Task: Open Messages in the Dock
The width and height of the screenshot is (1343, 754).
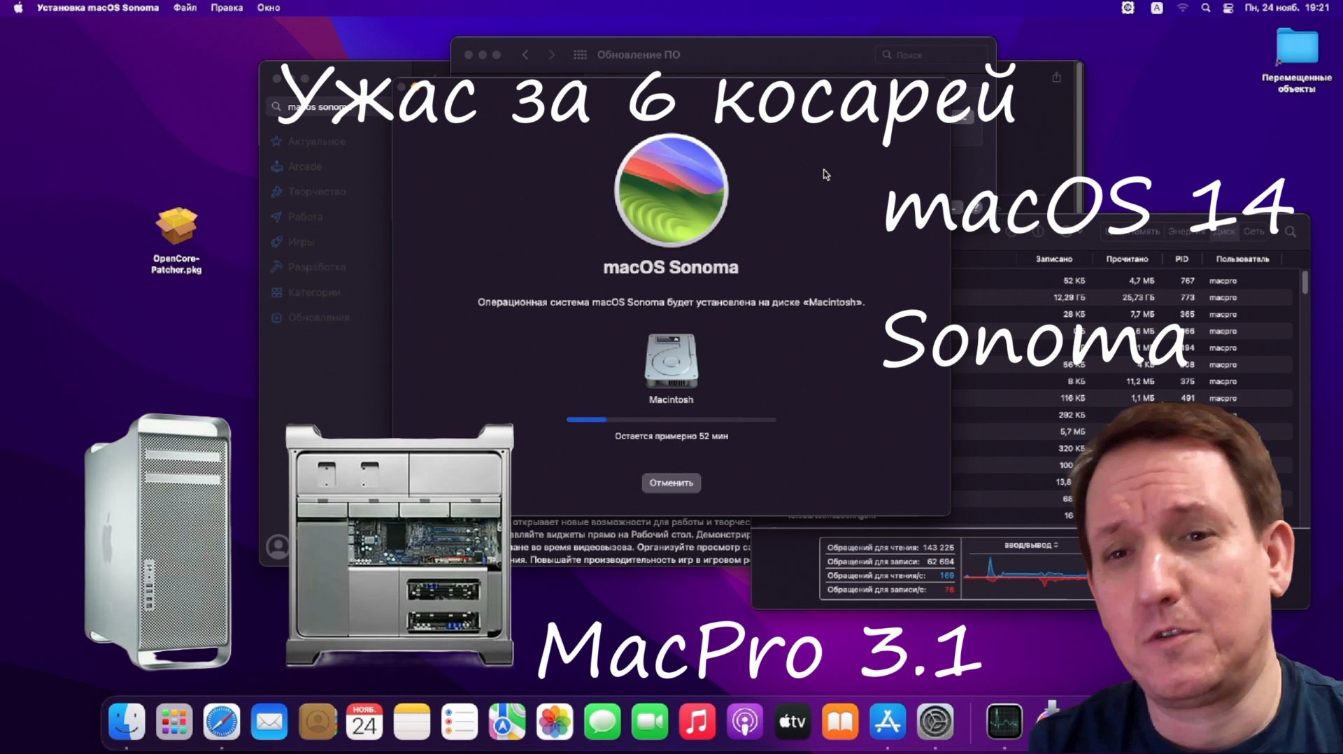Action: [602, 722]
